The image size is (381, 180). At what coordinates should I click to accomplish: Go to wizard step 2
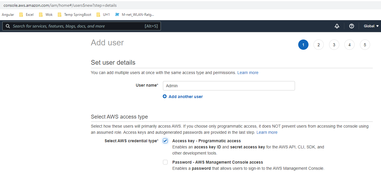[x=318, y=45]
